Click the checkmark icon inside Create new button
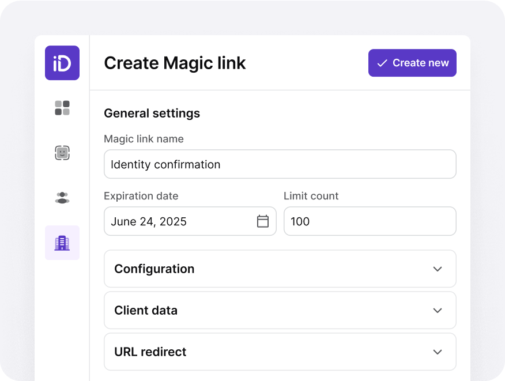This screenshot has width=505, height=381. tap(381, 63)
